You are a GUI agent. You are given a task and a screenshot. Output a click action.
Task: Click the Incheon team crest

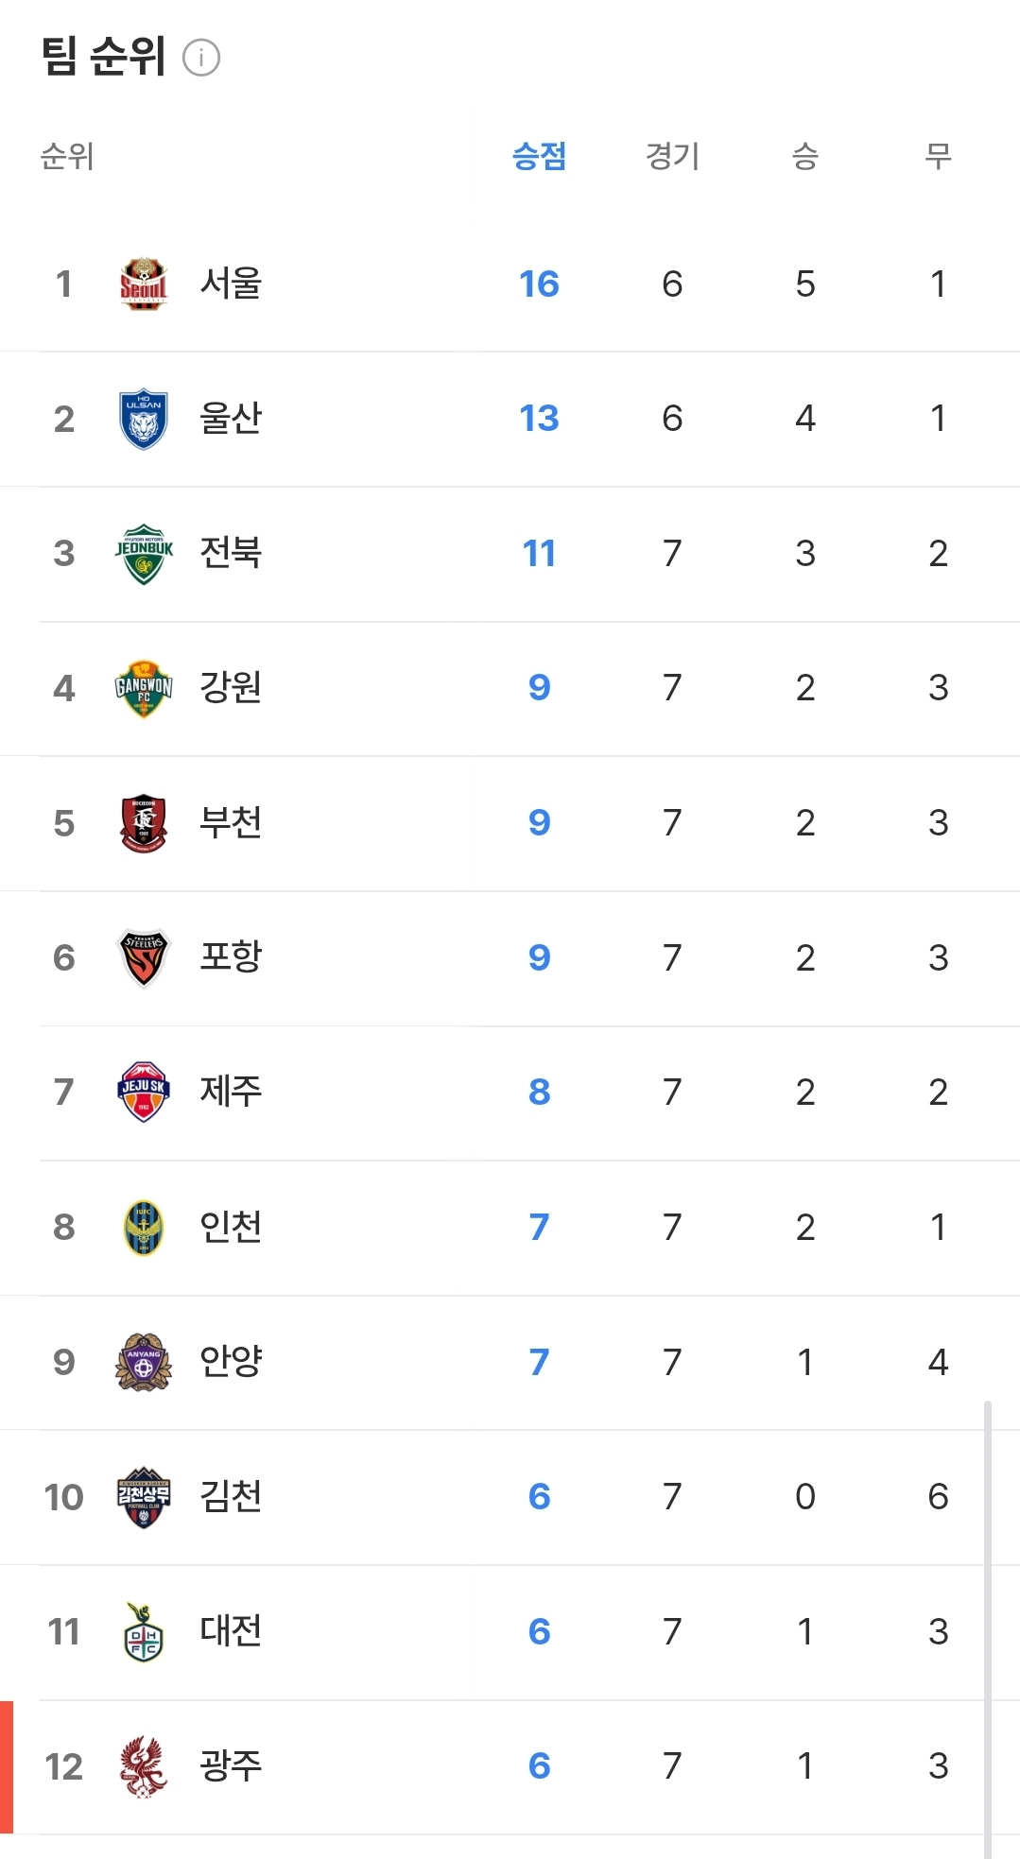click(144, 1228)
